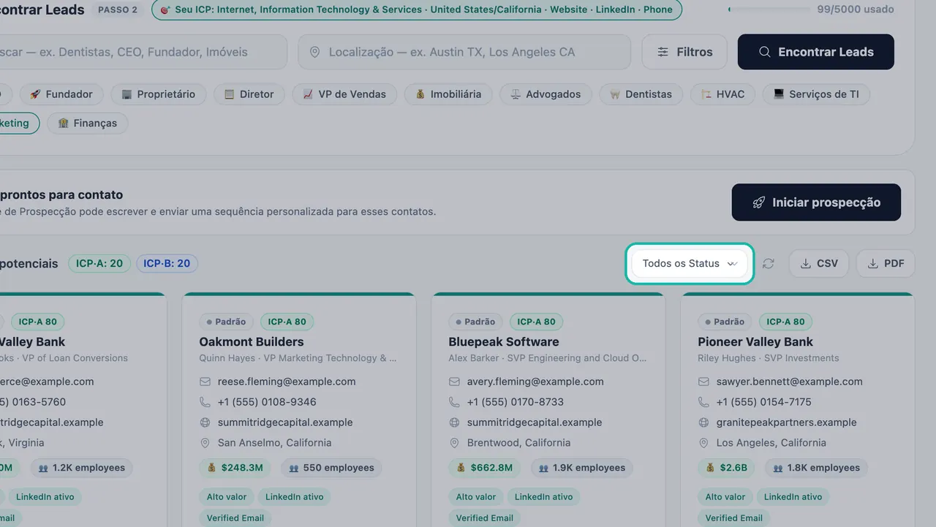The height and width of the screenshot is (527, 936).
Task: Filter by ICP·B: 20 badge
Action: tap(167, 264)
